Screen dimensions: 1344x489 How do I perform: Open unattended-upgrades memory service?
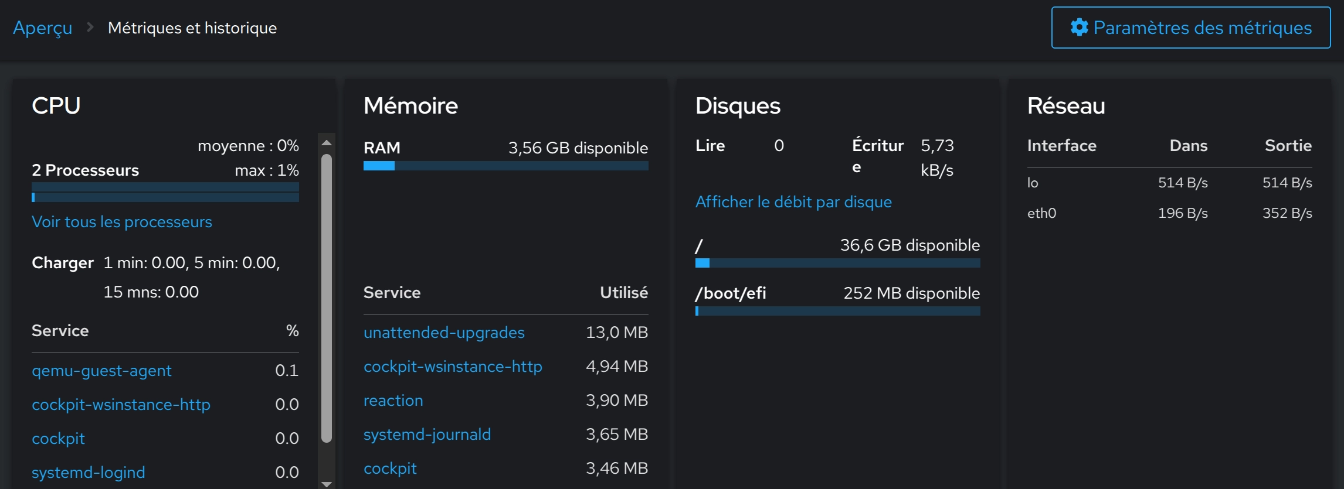pyautogui.click(x=444, y=333)
